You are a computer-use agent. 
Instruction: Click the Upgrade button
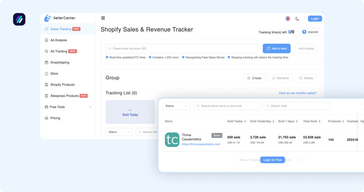click(x=310, y=32)
